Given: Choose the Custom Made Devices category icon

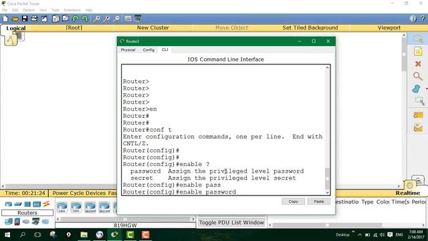Looking at the screenshot, I should 35,222.
